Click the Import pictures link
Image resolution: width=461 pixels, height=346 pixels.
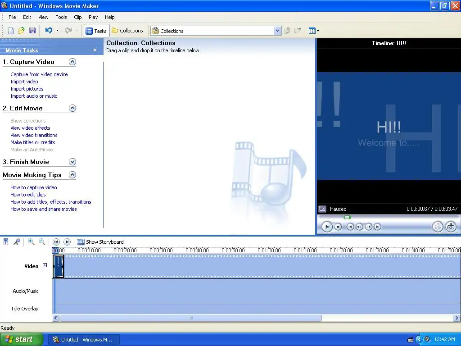[x=27, y=89]
